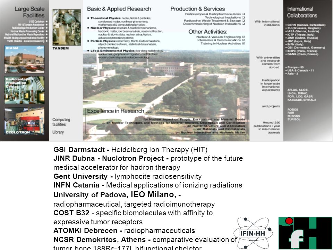Click the Library label

click(x=58, y=132)
